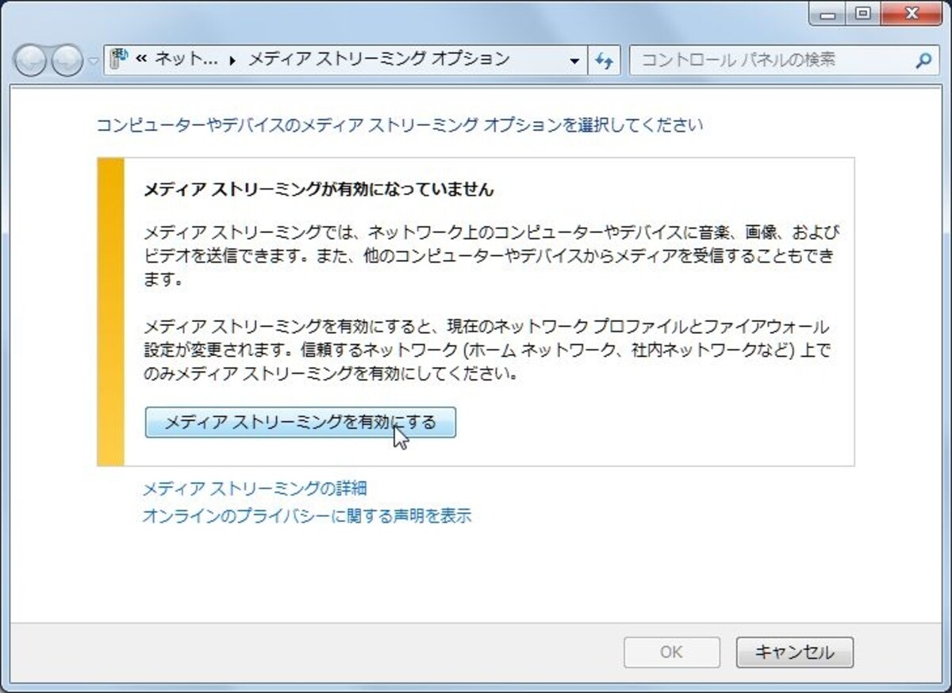This screenshot has width=952, height=693.
Task: Select メディア ストリーミング オプション breadcrumb
Action: [379, 59]
